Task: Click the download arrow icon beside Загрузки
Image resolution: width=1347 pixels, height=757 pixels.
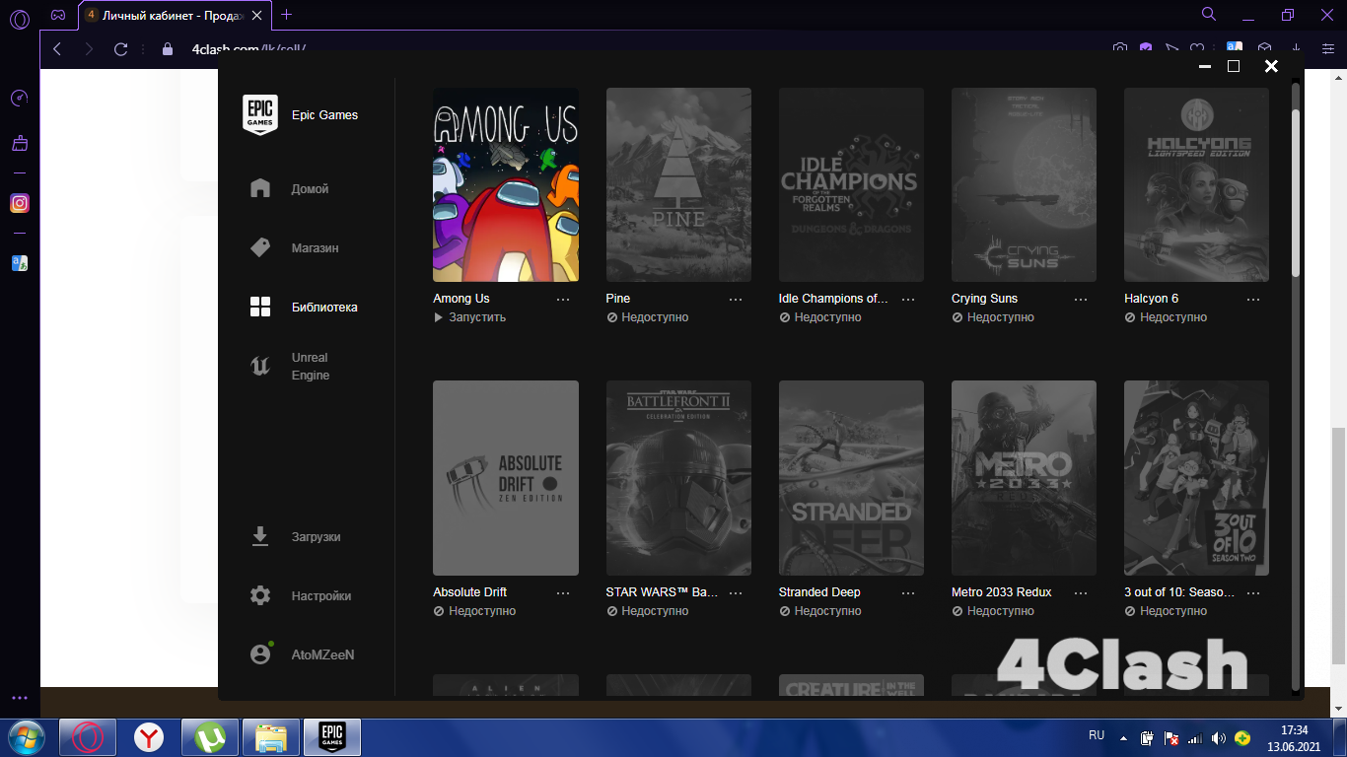Action: coord(260,536)
